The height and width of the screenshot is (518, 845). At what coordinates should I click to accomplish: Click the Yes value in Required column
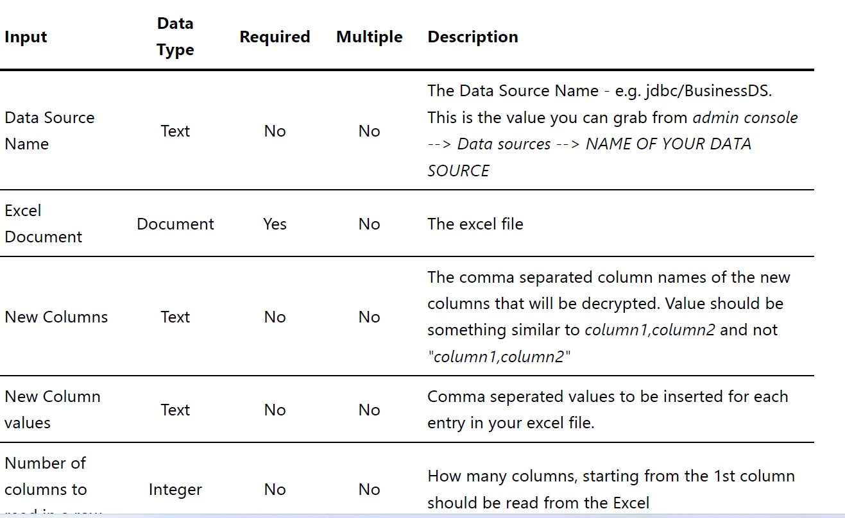tap(275, 224)
